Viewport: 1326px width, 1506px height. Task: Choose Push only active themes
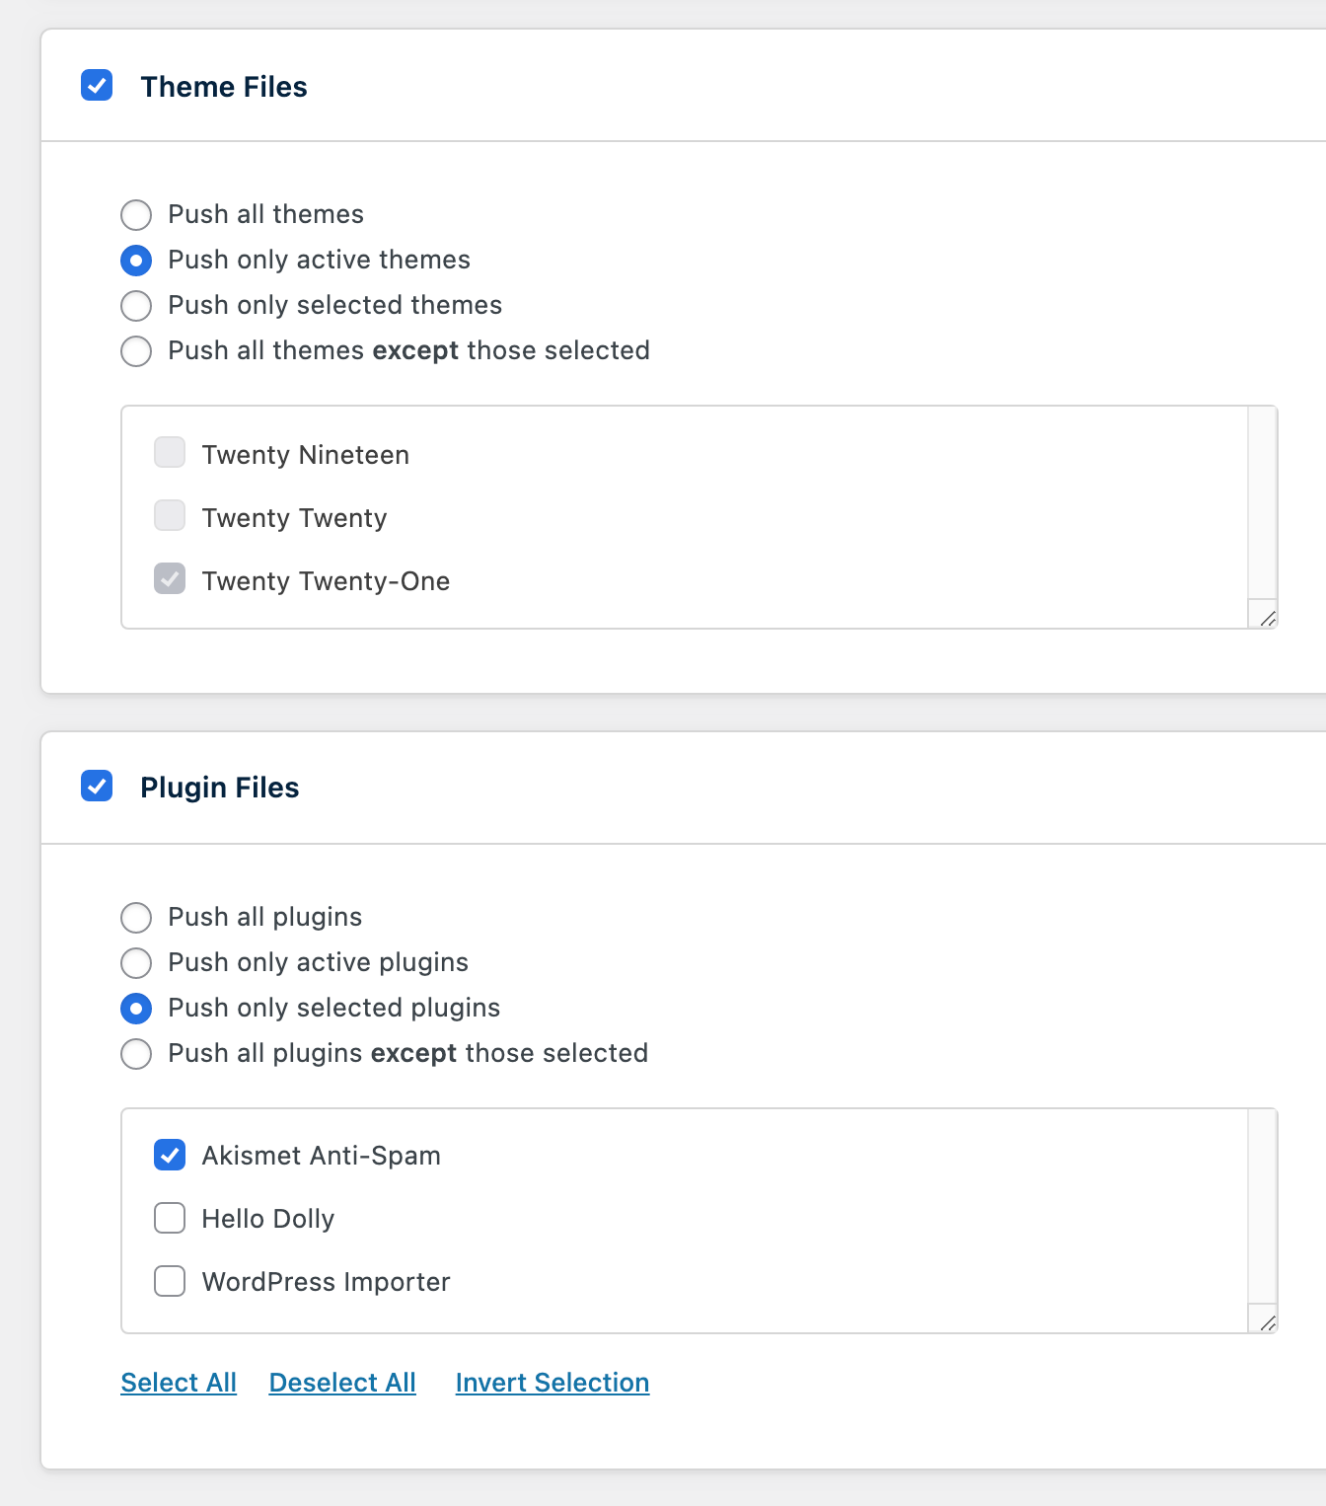coord(136,261)
